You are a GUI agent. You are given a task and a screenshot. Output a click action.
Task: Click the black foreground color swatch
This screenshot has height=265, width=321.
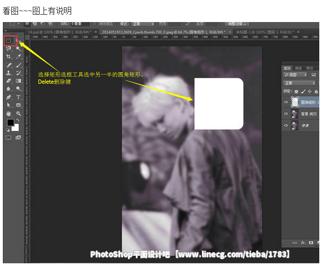point(10,123)
